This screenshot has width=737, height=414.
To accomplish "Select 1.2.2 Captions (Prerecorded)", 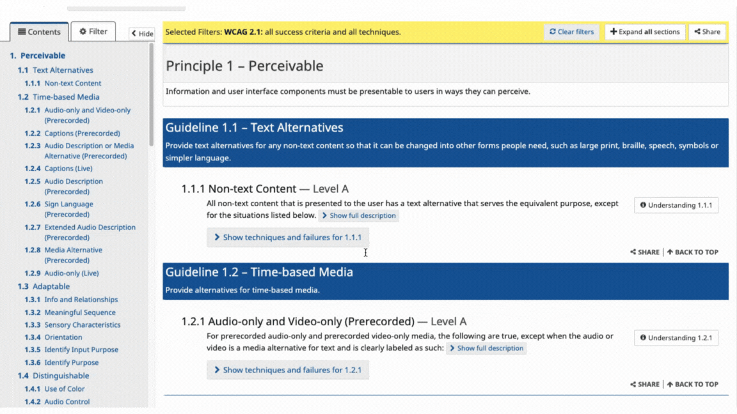I will (72, 134).
